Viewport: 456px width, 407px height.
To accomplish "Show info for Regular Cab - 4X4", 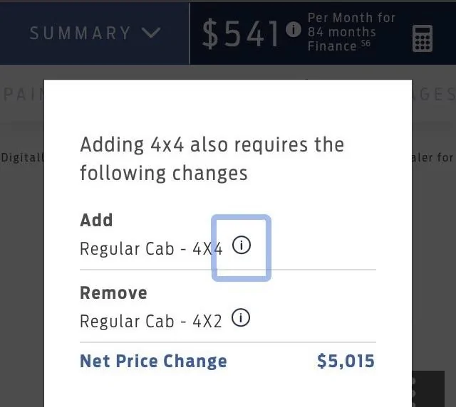I will click(x=242, y=246).
